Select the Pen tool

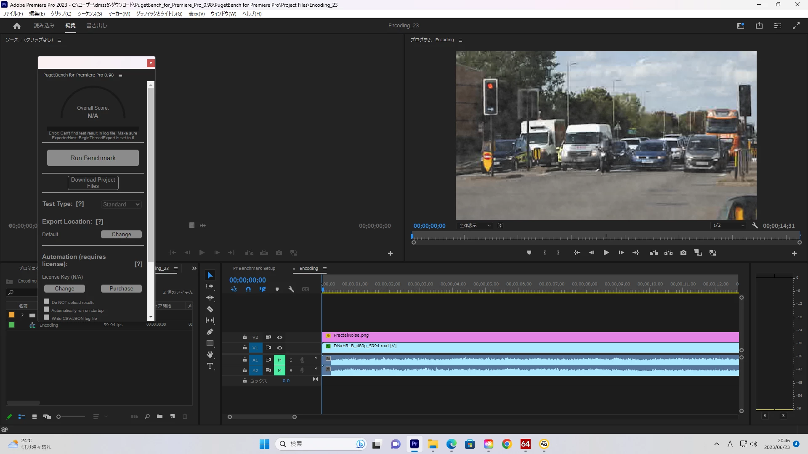pos(210,332)
